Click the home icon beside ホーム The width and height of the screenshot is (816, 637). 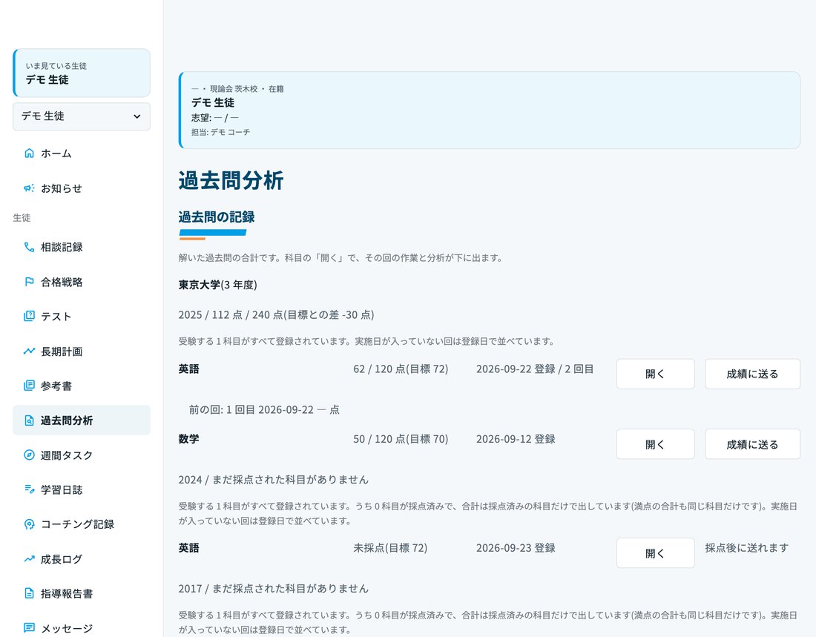29,153
